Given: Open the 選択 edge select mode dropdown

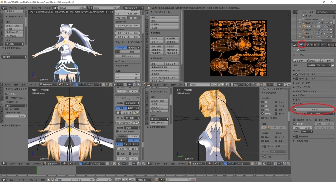Looking at the screenshot, I should tap(16, 106).
